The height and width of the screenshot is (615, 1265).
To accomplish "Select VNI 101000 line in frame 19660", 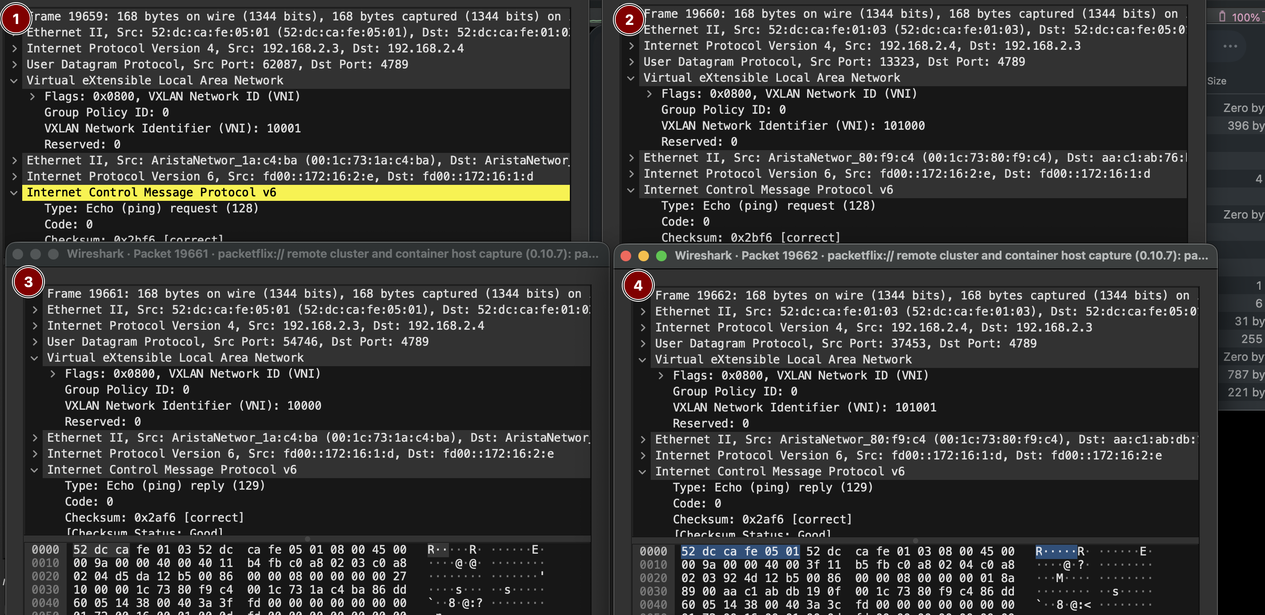I will pos(792,126).
